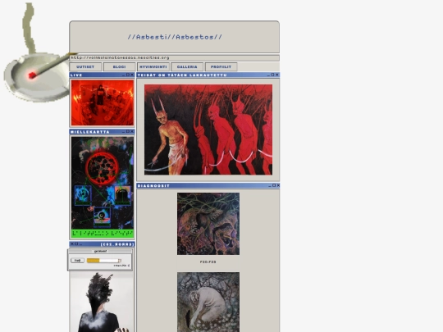Click the cigarette-shaped progress slider
The image size is (443, 332).
(x=104, y=261)
